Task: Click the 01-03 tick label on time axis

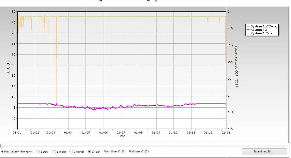Action: coord(51,133)
